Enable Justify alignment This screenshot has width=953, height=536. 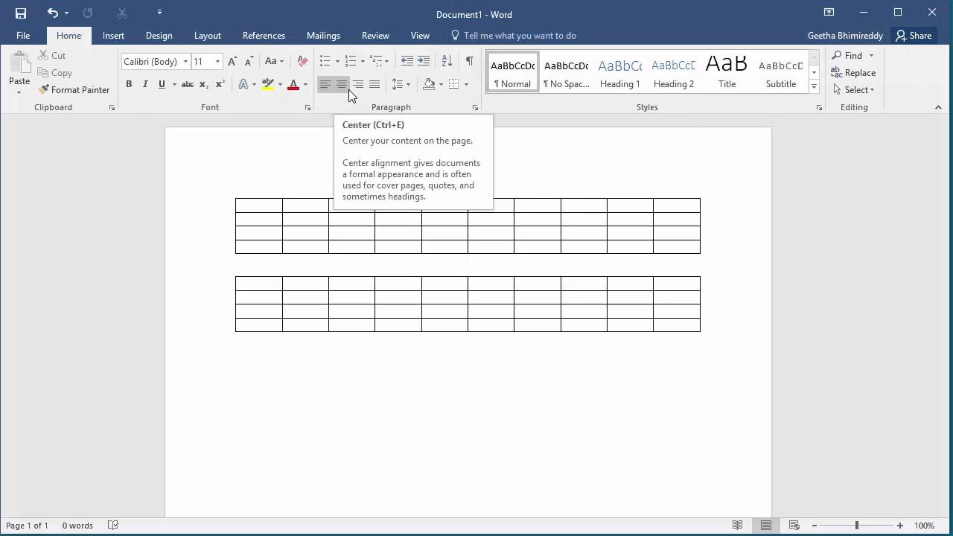pos(374,84)
